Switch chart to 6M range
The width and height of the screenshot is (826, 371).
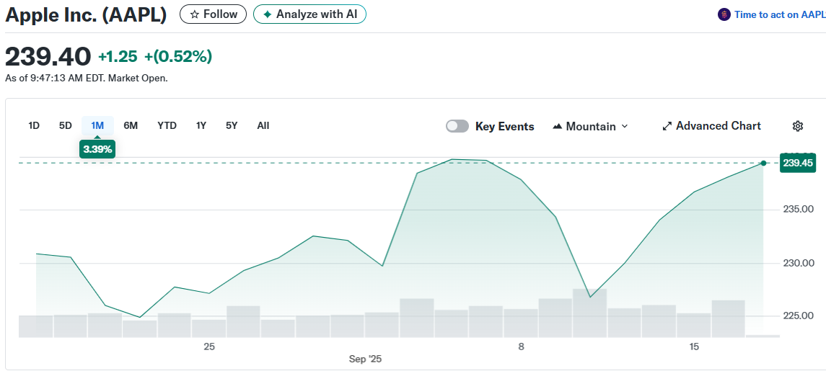coord(131,126)
